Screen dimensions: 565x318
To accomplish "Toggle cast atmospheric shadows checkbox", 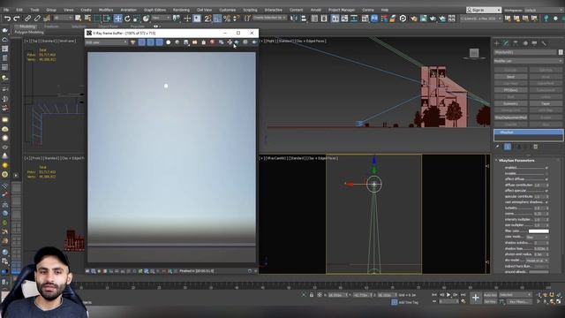I will pos(546,202).
